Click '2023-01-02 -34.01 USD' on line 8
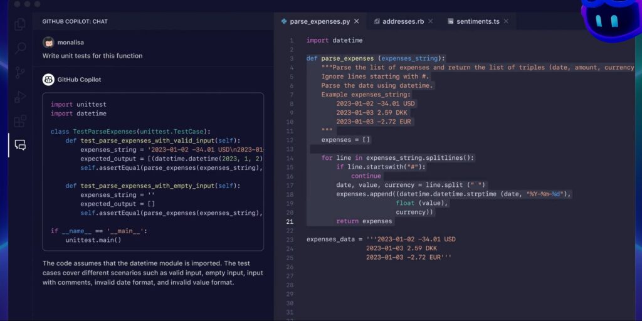The width and height of the screenshot is (642, 321). pos(376,103)
